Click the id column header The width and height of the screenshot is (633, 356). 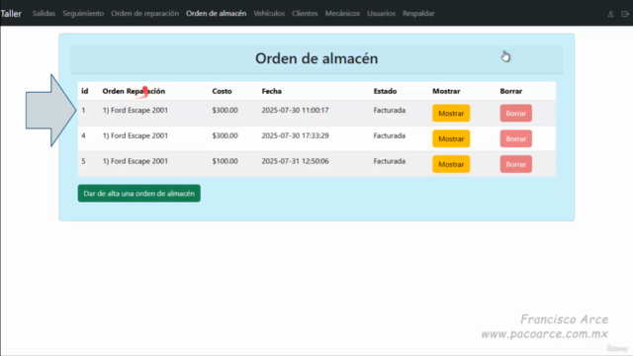pos(85,91)
